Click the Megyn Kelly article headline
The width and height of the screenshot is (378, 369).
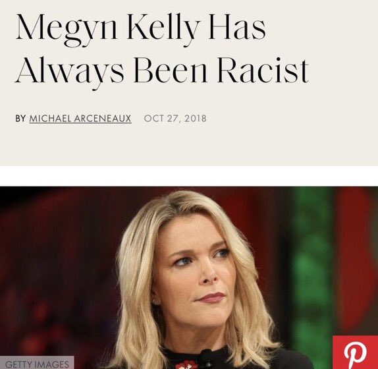click(x=162, y=48)
